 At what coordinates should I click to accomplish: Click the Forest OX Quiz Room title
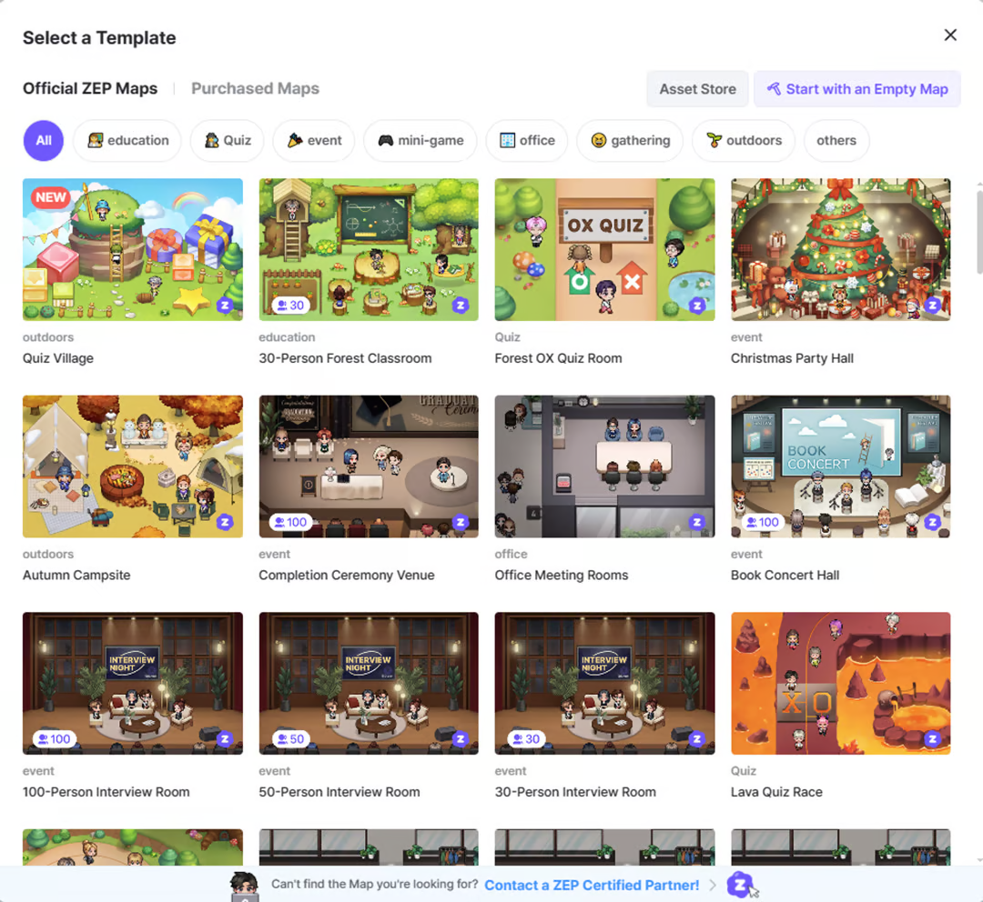(x=559, y=358)
